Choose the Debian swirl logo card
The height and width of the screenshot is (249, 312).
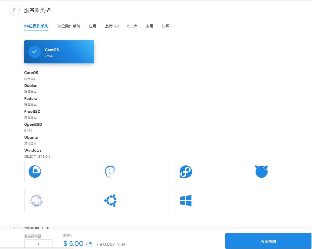pos(135,171)
